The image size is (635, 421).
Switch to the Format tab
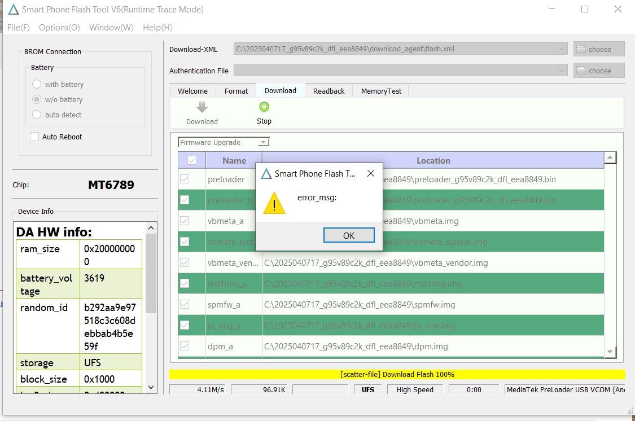[236, 91]
